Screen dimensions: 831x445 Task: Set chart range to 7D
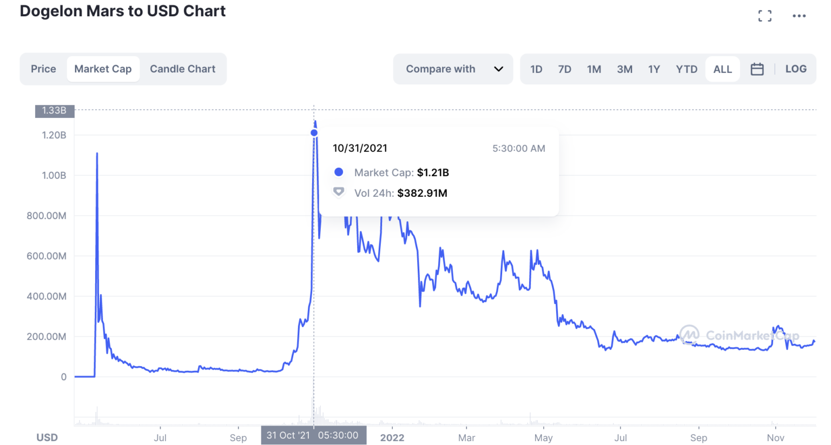click(x=564, y=69)
